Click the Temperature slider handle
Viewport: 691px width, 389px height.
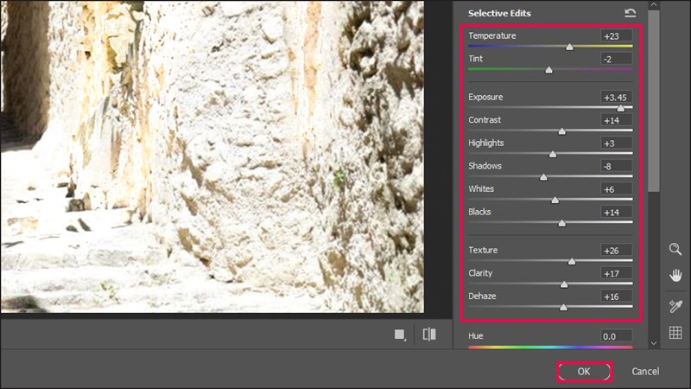[569, 48]
